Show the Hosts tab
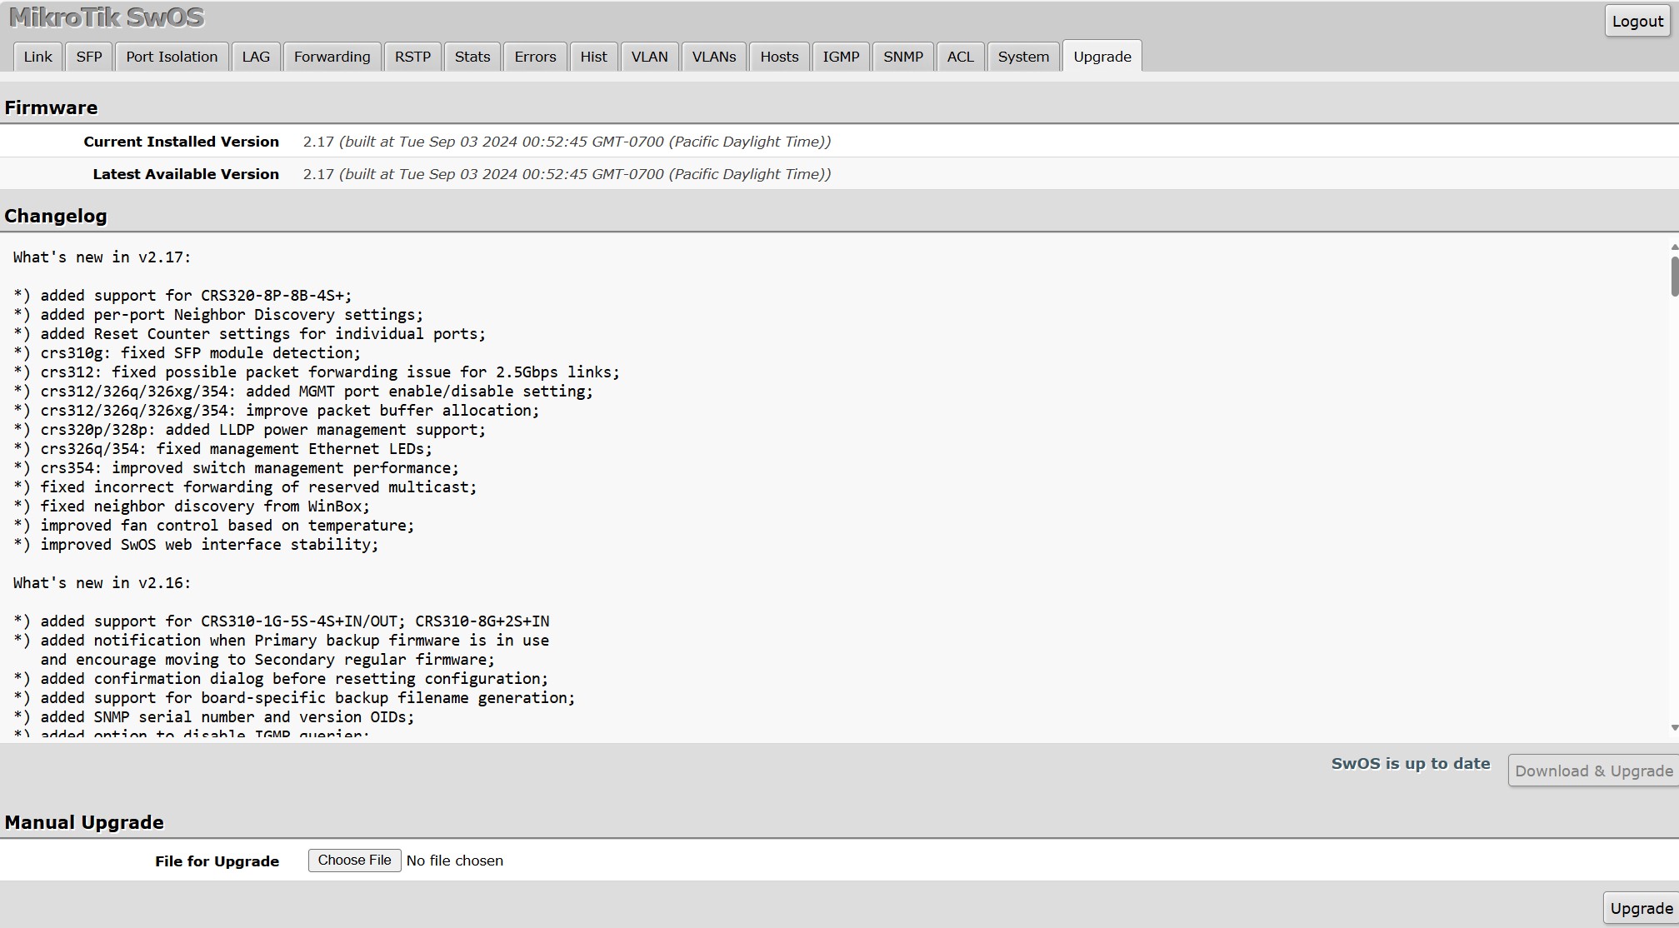 pos(779,57)
